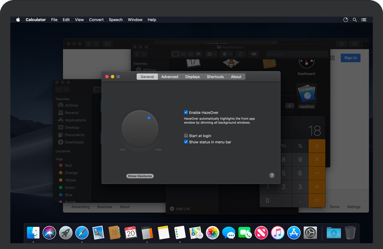Viewport: 383px width, 249px height.
Task: Open the Apple menu
Action: (18, 20)
